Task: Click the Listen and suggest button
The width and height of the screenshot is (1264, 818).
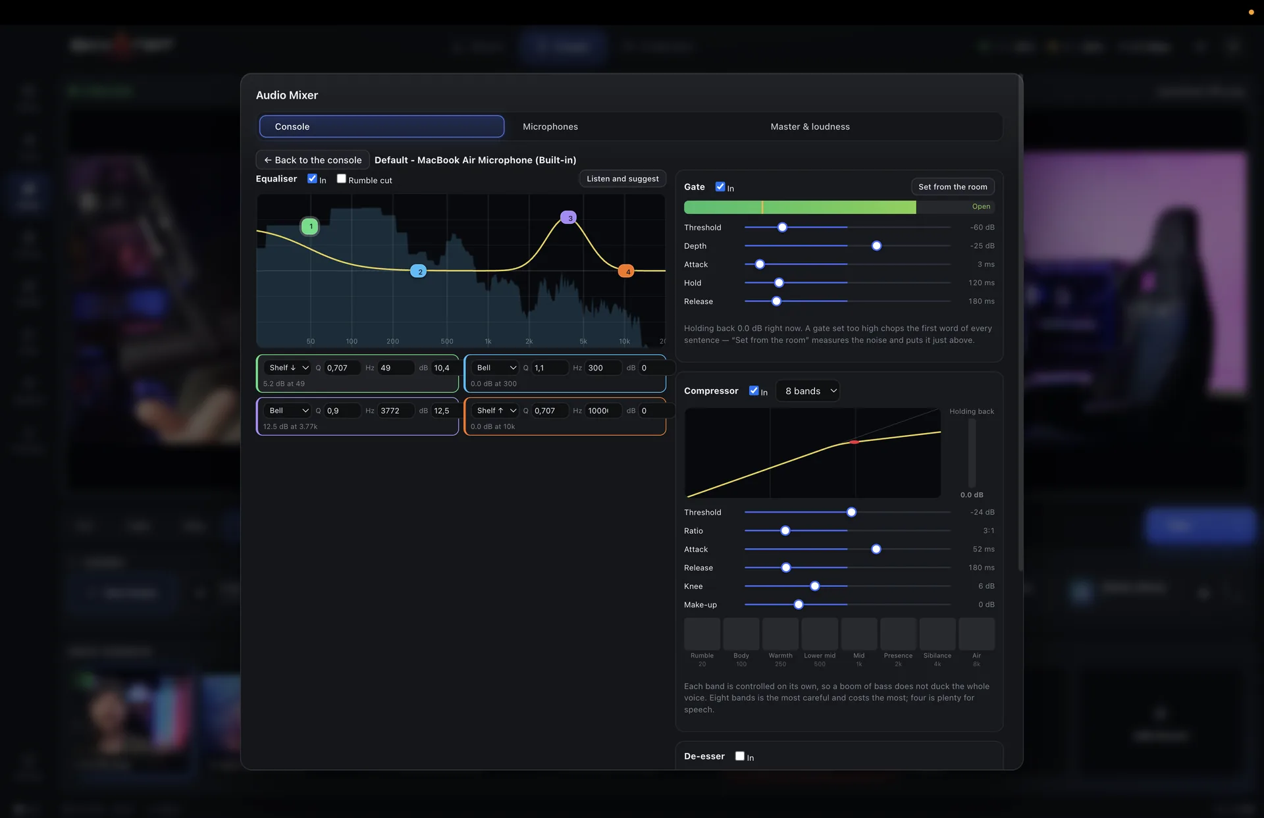Action: click(x=622, y=179)
